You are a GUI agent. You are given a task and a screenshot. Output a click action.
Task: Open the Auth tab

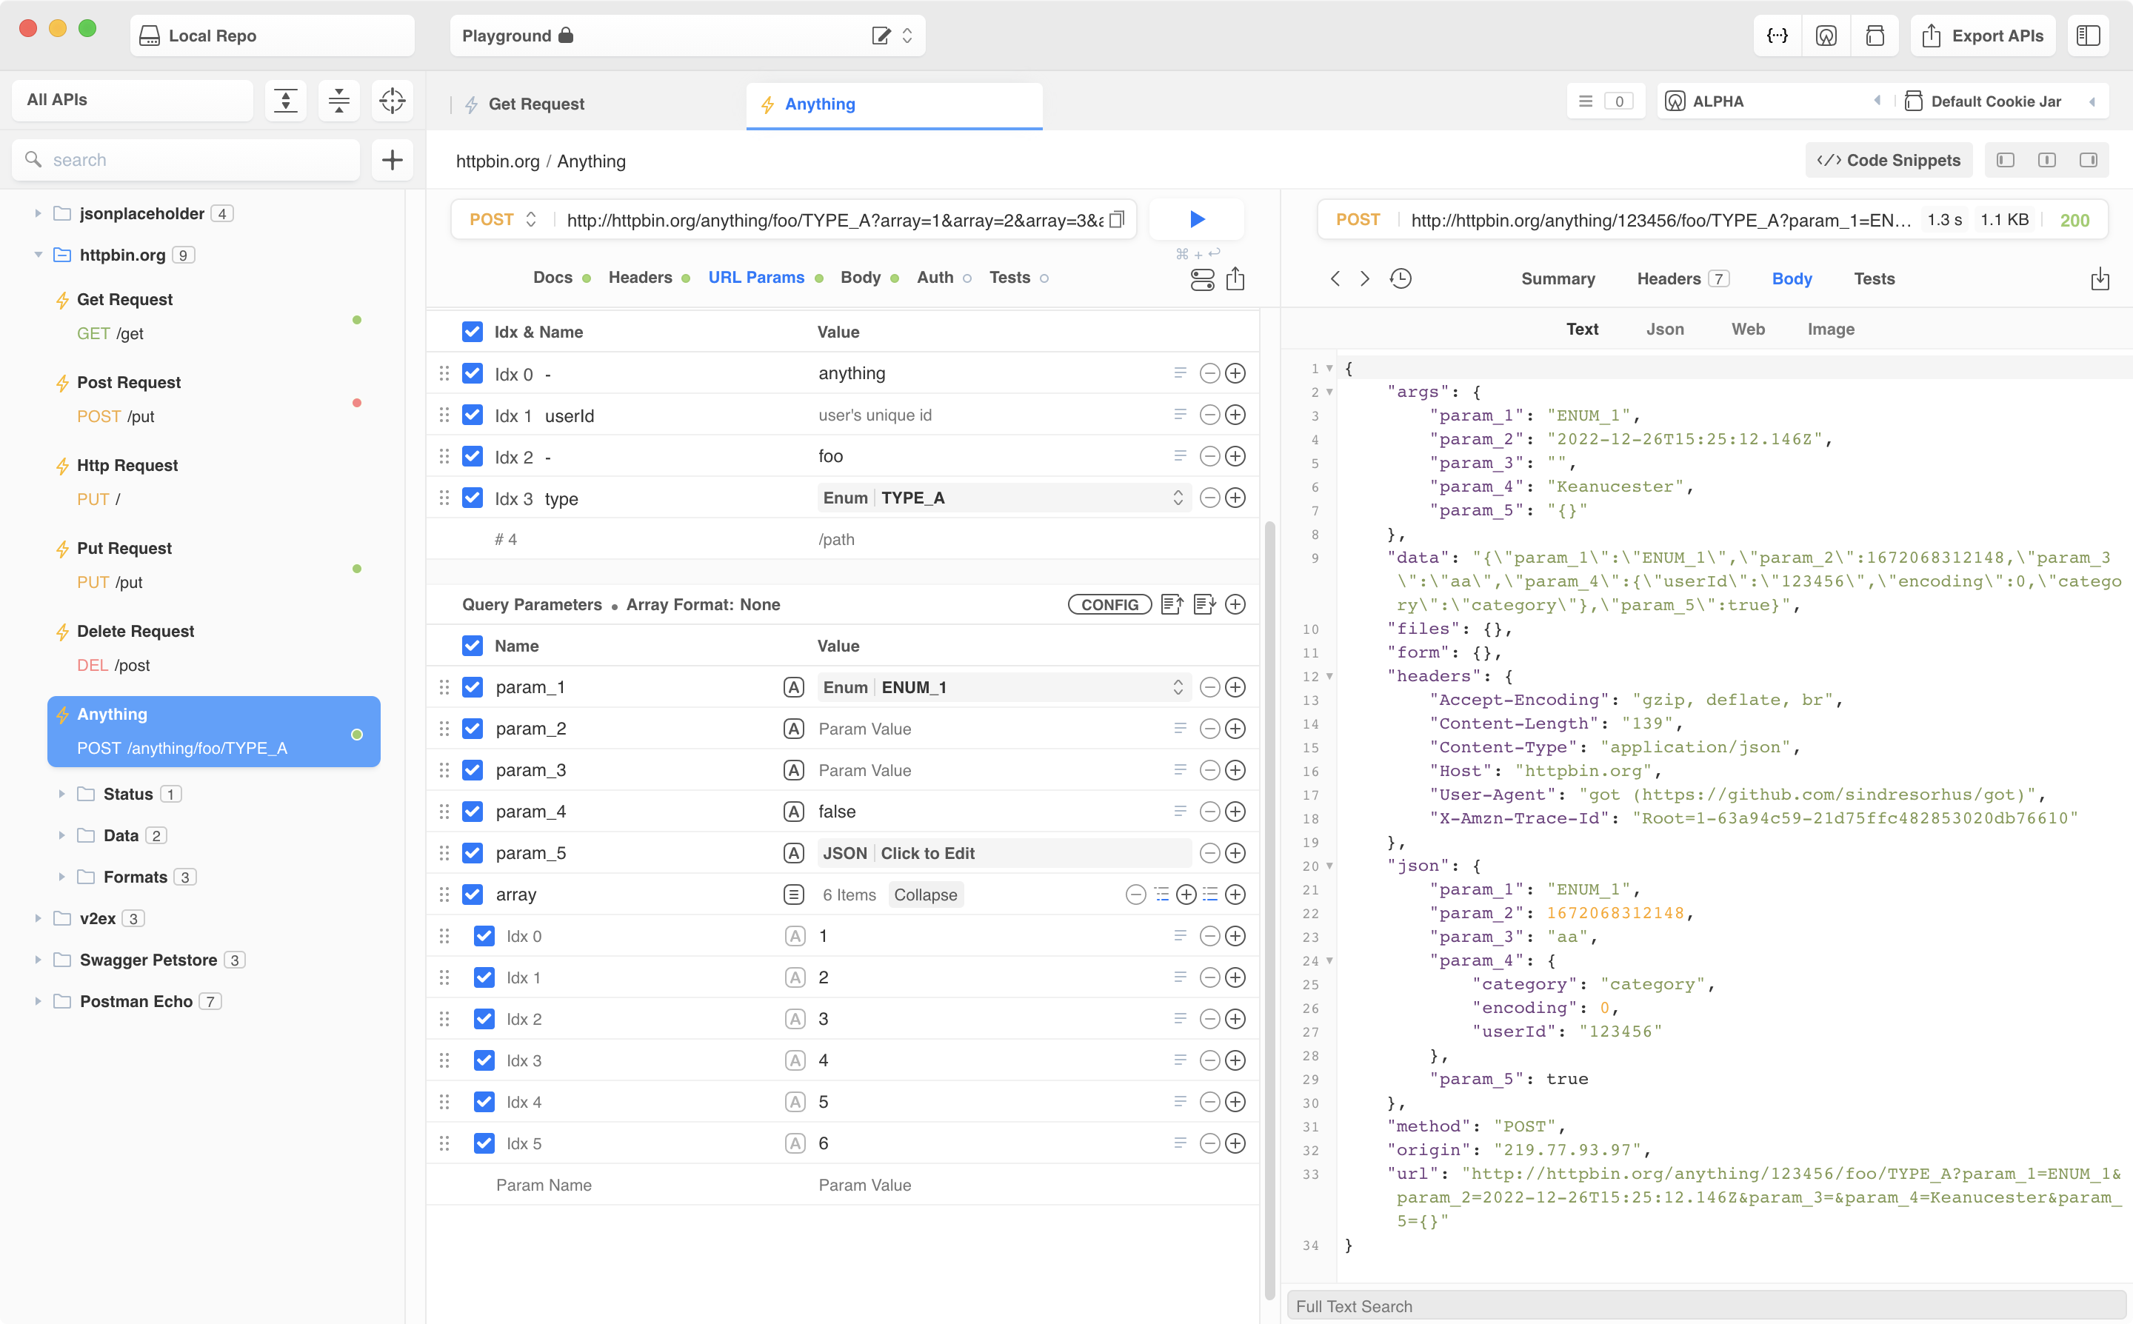pos(934,278)
